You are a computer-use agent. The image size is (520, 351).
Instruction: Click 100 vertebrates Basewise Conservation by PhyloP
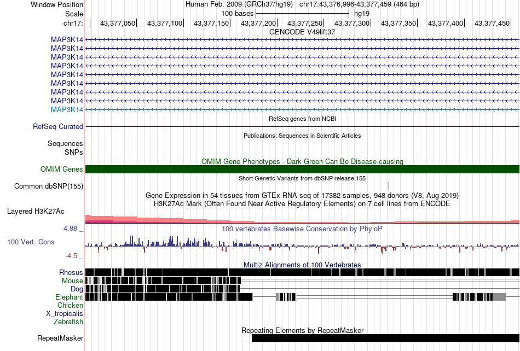[x=302, y=229]
